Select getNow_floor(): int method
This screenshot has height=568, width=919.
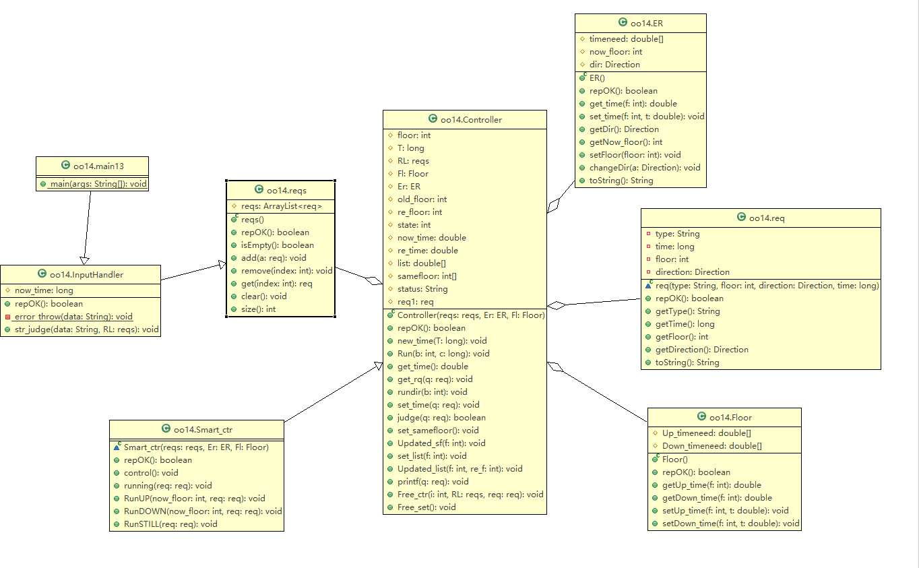625,142
